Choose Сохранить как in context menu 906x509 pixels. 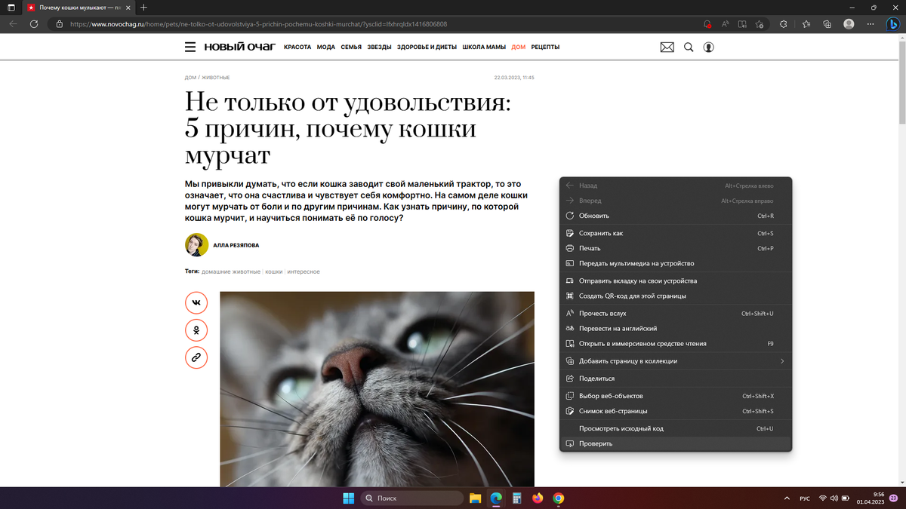click(676, 233)
